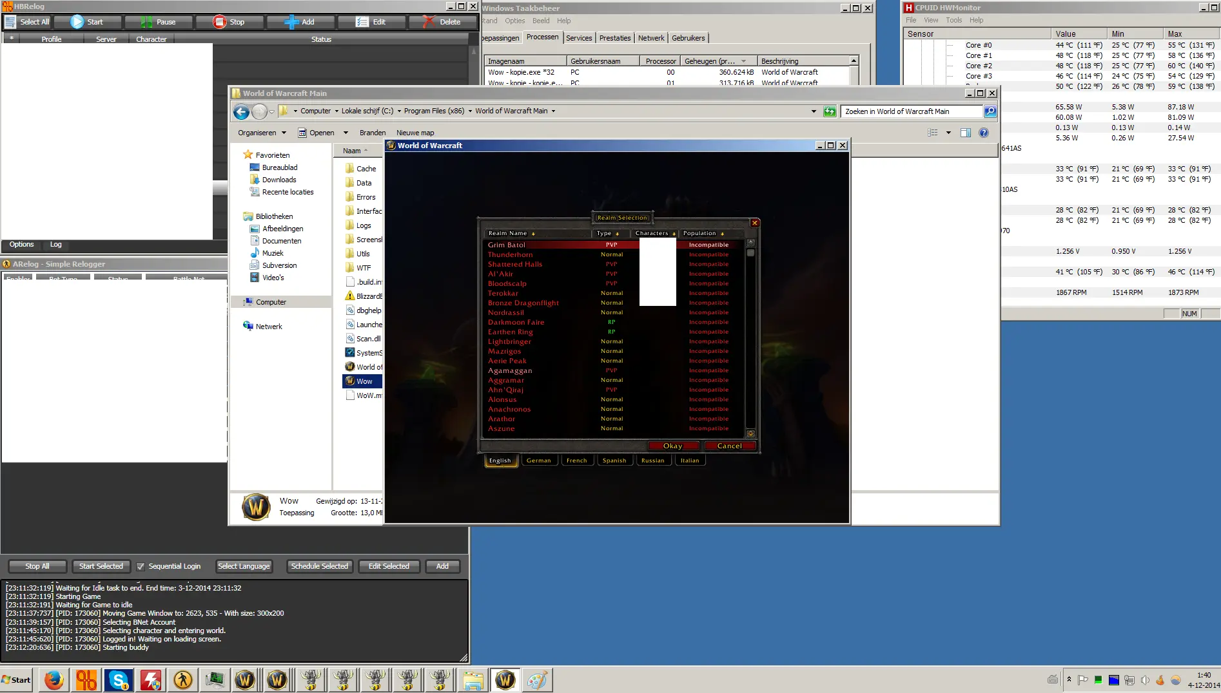Sort realms by Realm Name column
The width and height of the screenshot is (1221, 693).
[x=536, y=234]
